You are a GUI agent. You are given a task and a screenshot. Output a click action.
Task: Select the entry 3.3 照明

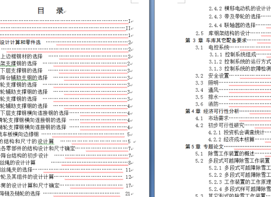click(x=207, y=83)
